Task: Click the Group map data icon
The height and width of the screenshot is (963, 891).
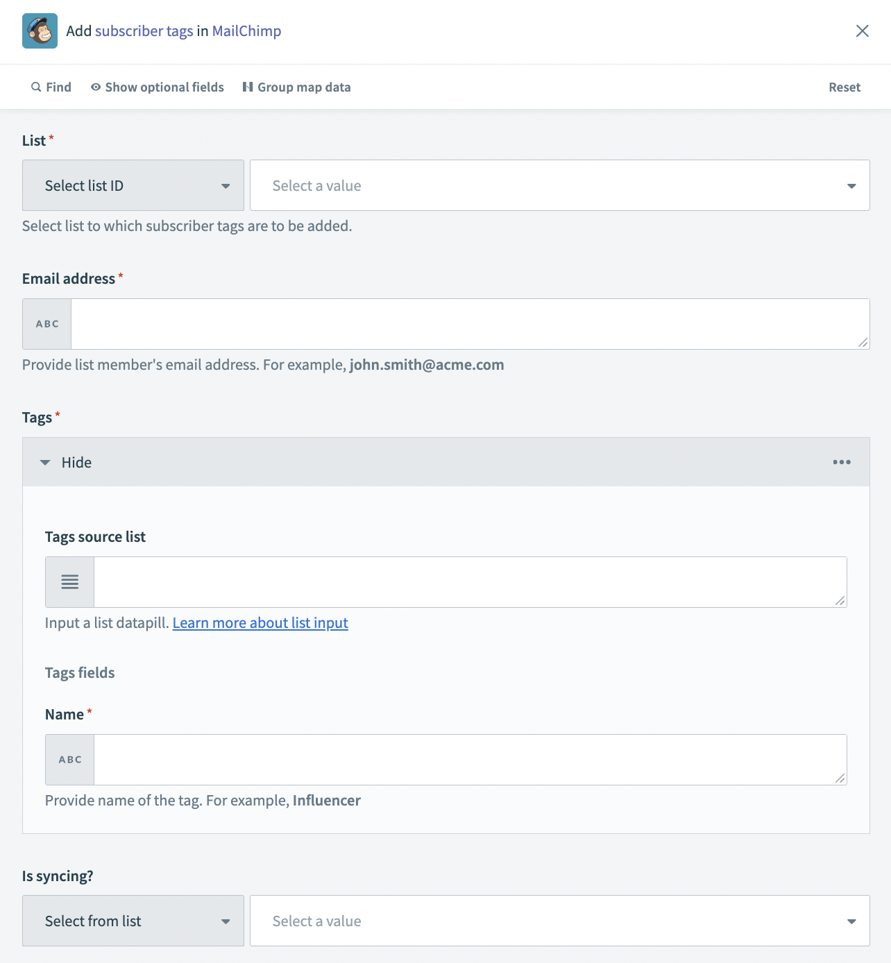Action: [248, 87]
